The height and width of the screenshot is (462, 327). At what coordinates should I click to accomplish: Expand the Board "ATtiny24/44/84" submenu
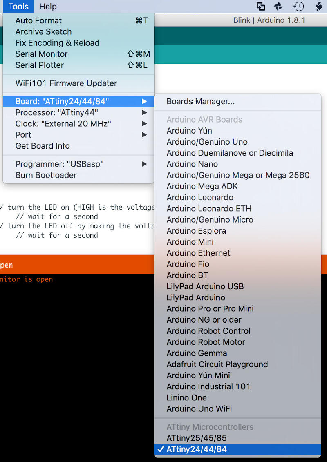[78, 102]
